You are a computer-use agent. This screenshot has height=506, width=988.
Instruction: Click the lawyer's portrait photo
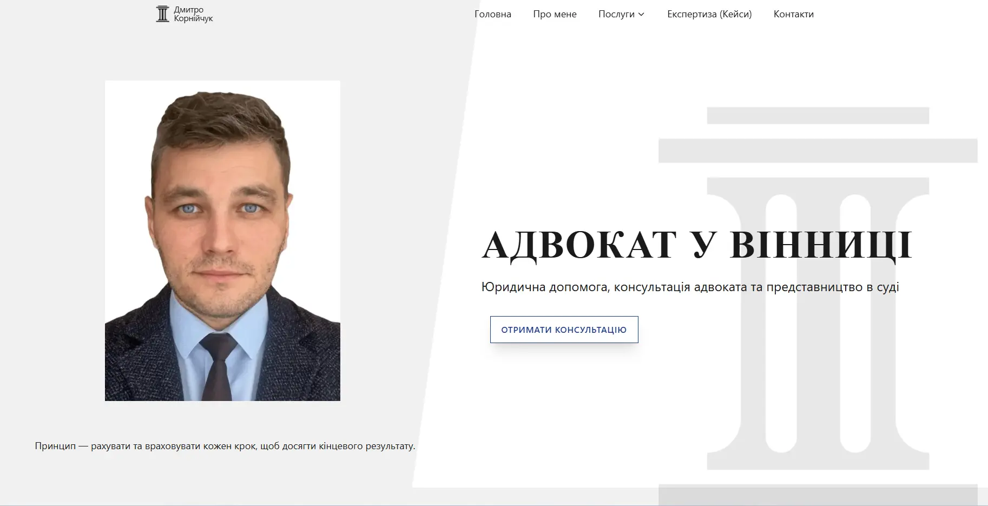(222, 241)
